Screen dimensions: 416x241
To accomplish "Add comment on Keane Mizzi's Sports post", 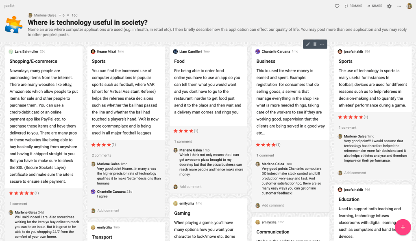I will pos(108,211).
